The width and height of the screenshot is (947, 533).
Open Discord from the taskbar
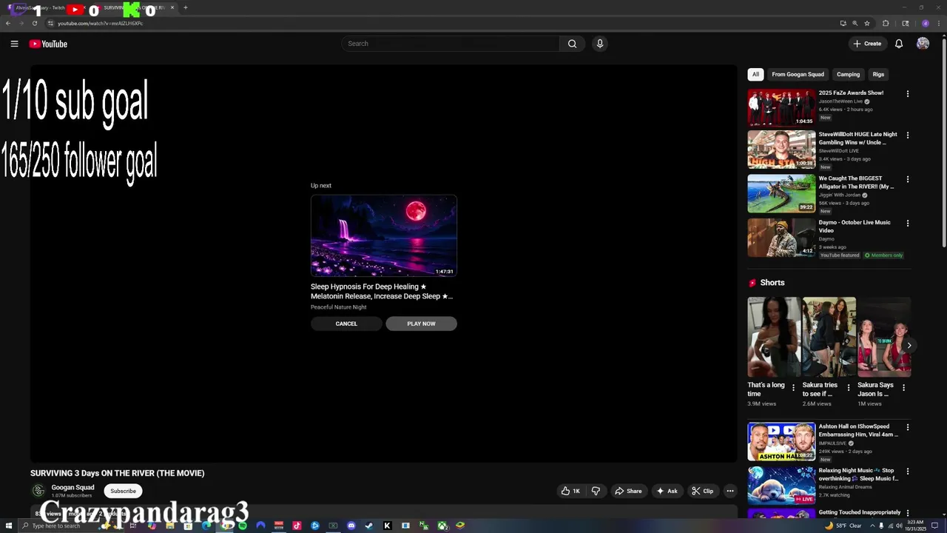click(351, 526)
